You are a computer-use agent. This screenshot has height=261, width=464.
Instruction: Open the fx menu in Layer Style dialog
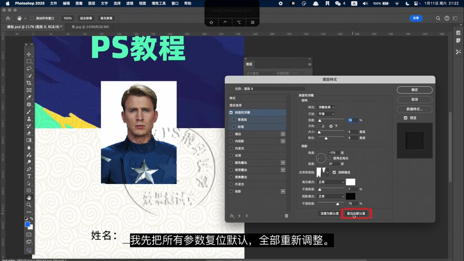(x=232, y=216)
